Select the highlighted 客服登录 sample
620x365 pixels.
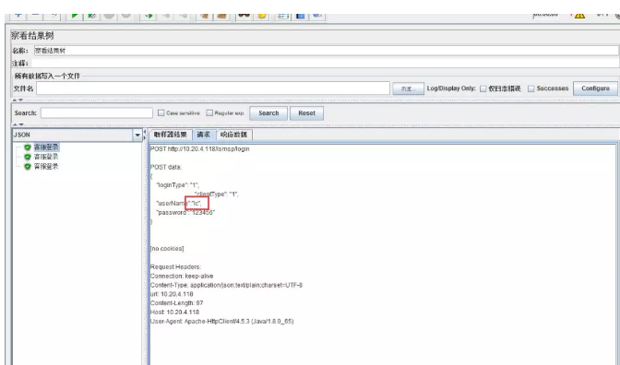[46, 147]
